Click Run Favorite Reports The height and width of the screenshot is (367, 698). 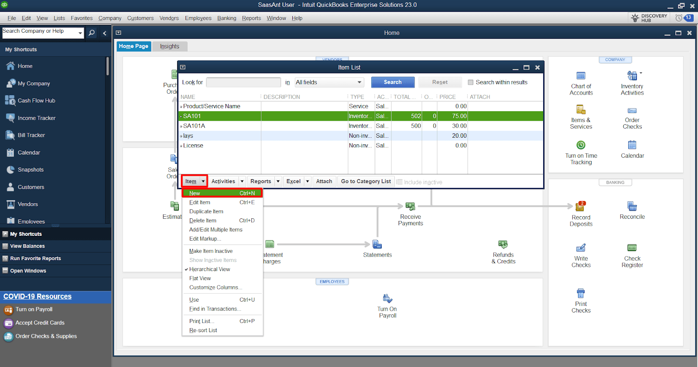coord(35,258)
